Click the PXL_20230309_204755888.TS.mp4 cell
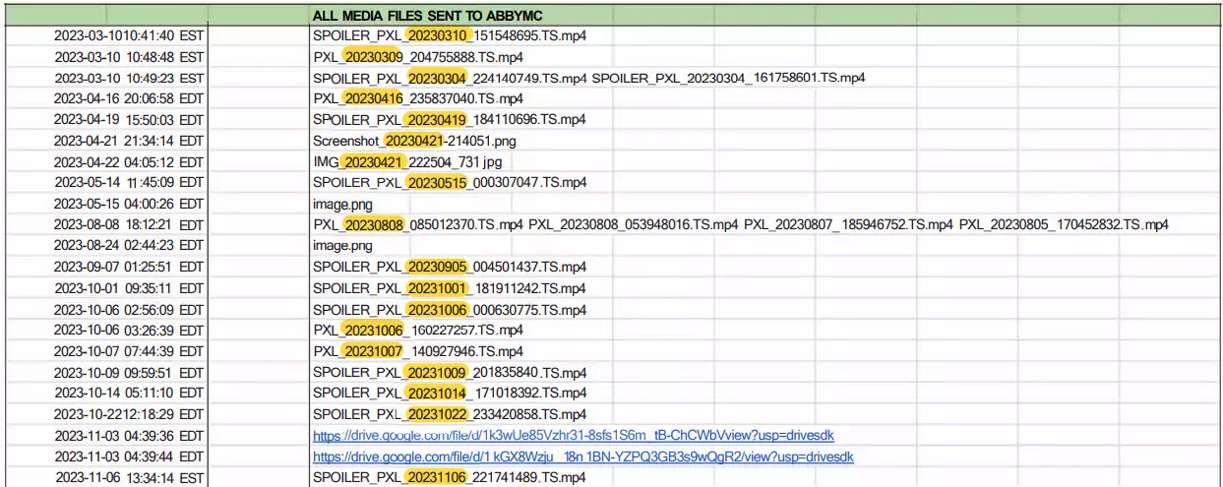This screenshot has height=487, width=1223. 418,56
